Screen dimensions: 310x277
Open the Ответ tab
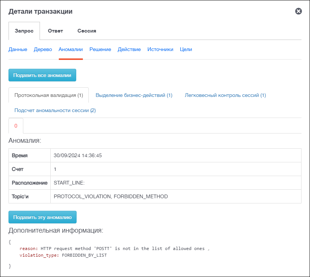tap(55, 31)
